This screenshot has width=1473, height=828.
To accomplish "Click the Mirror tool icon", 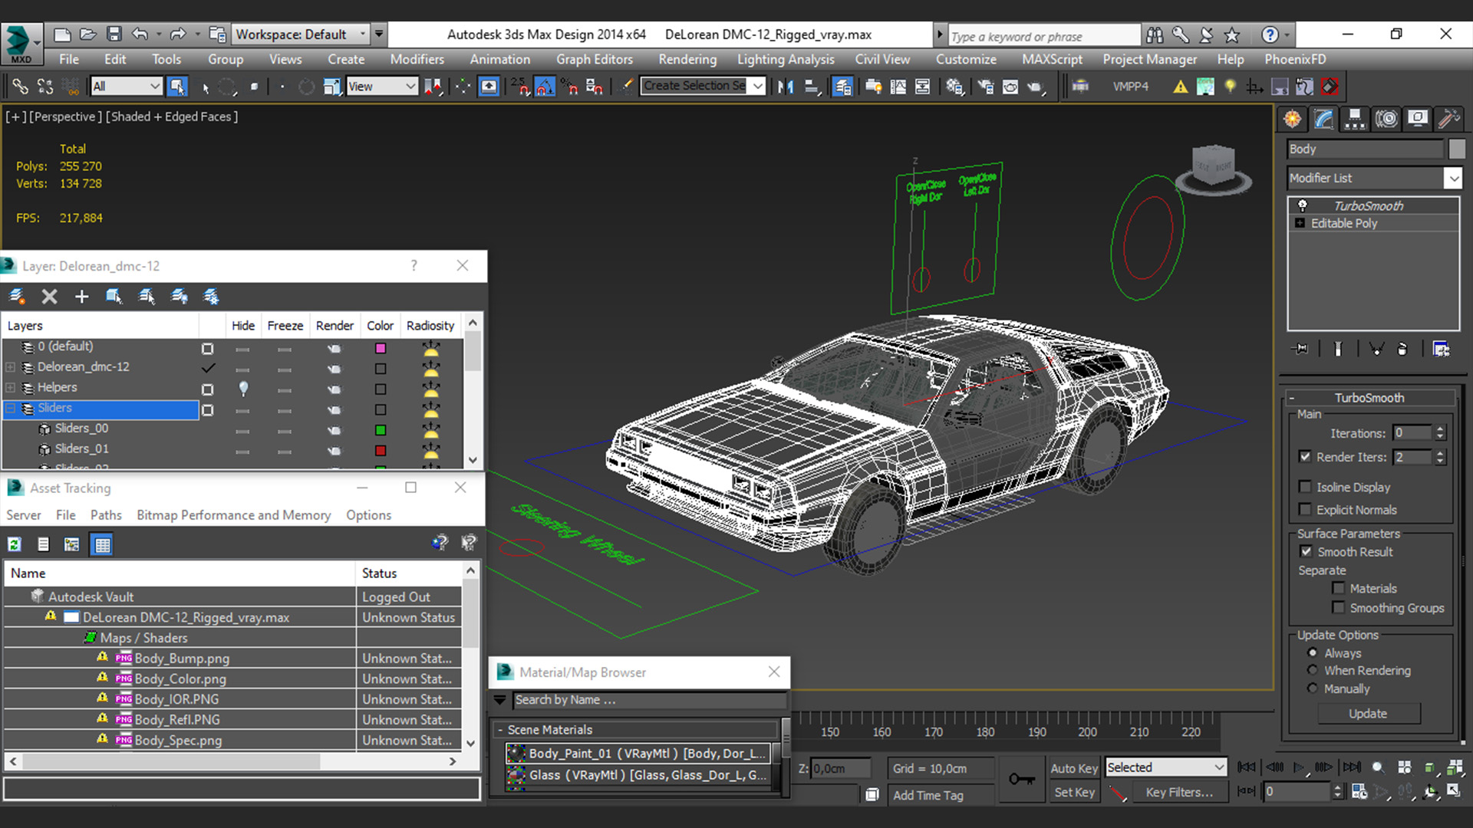I will [786, 87].
